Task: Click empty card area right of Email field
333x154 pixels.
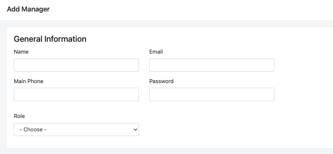Action: pos(302,65)
